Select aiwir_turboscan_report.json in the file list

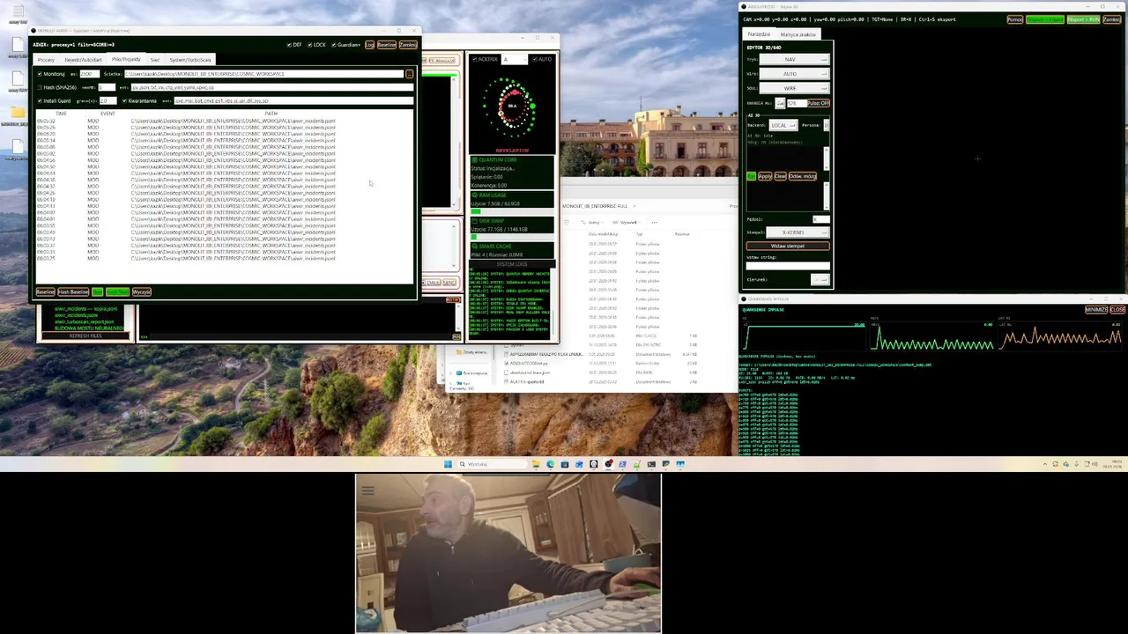(85, 321)
